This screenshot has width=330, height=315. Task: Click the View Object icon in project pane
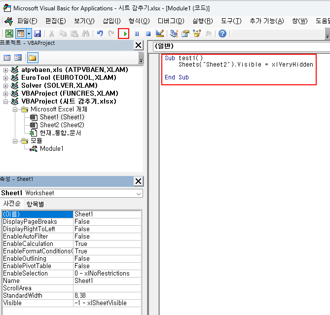click(18, 58)
